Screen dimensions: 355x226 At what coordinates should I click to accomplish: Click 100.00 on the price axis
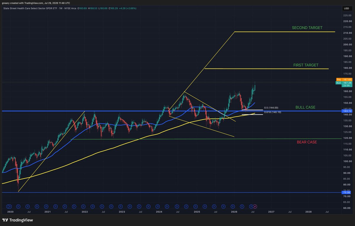pos(347,162)
